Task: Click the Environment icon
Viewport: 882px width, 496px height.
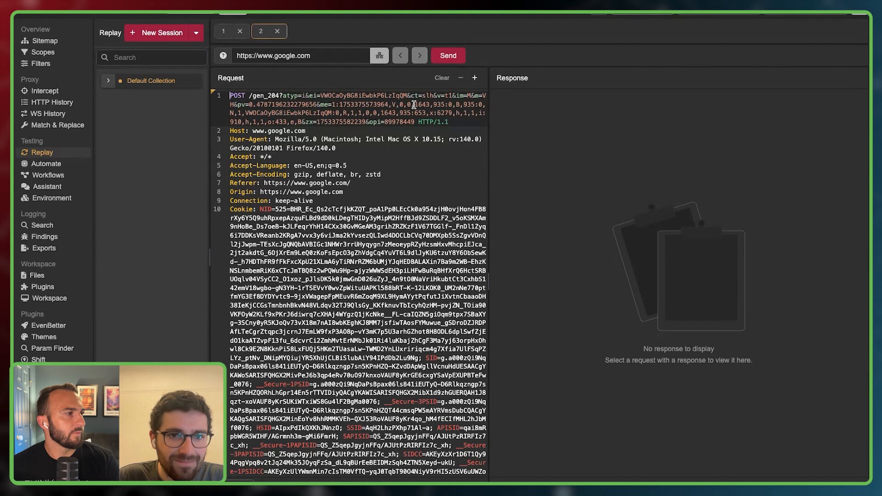Action: (x=25, y=198)
